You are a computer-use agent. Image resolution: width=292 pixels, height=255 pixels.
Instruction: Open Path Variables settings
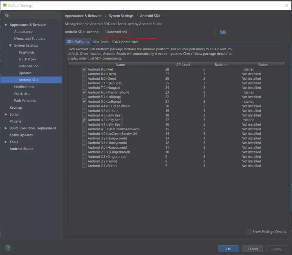[25, 101]
